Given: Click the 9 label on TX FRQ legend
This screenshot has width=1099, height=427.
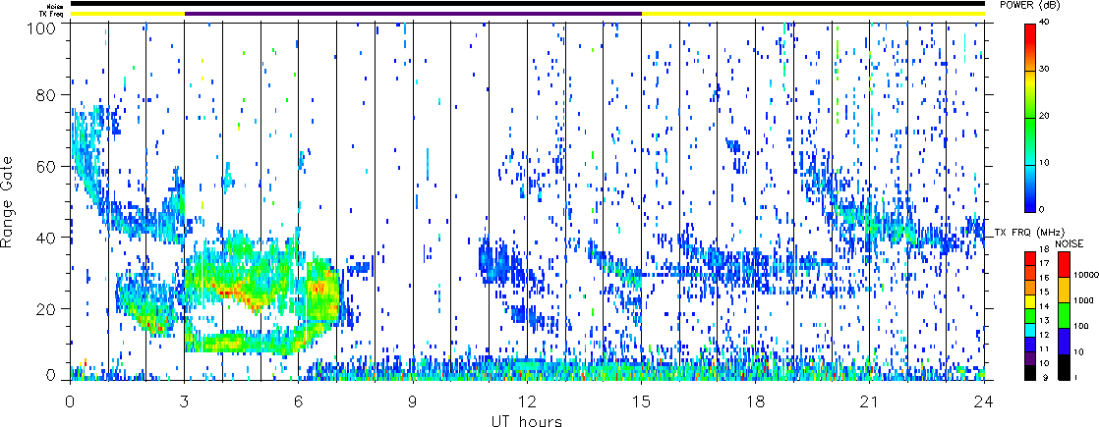Looking at the screenshot, I should point(1046,377).
